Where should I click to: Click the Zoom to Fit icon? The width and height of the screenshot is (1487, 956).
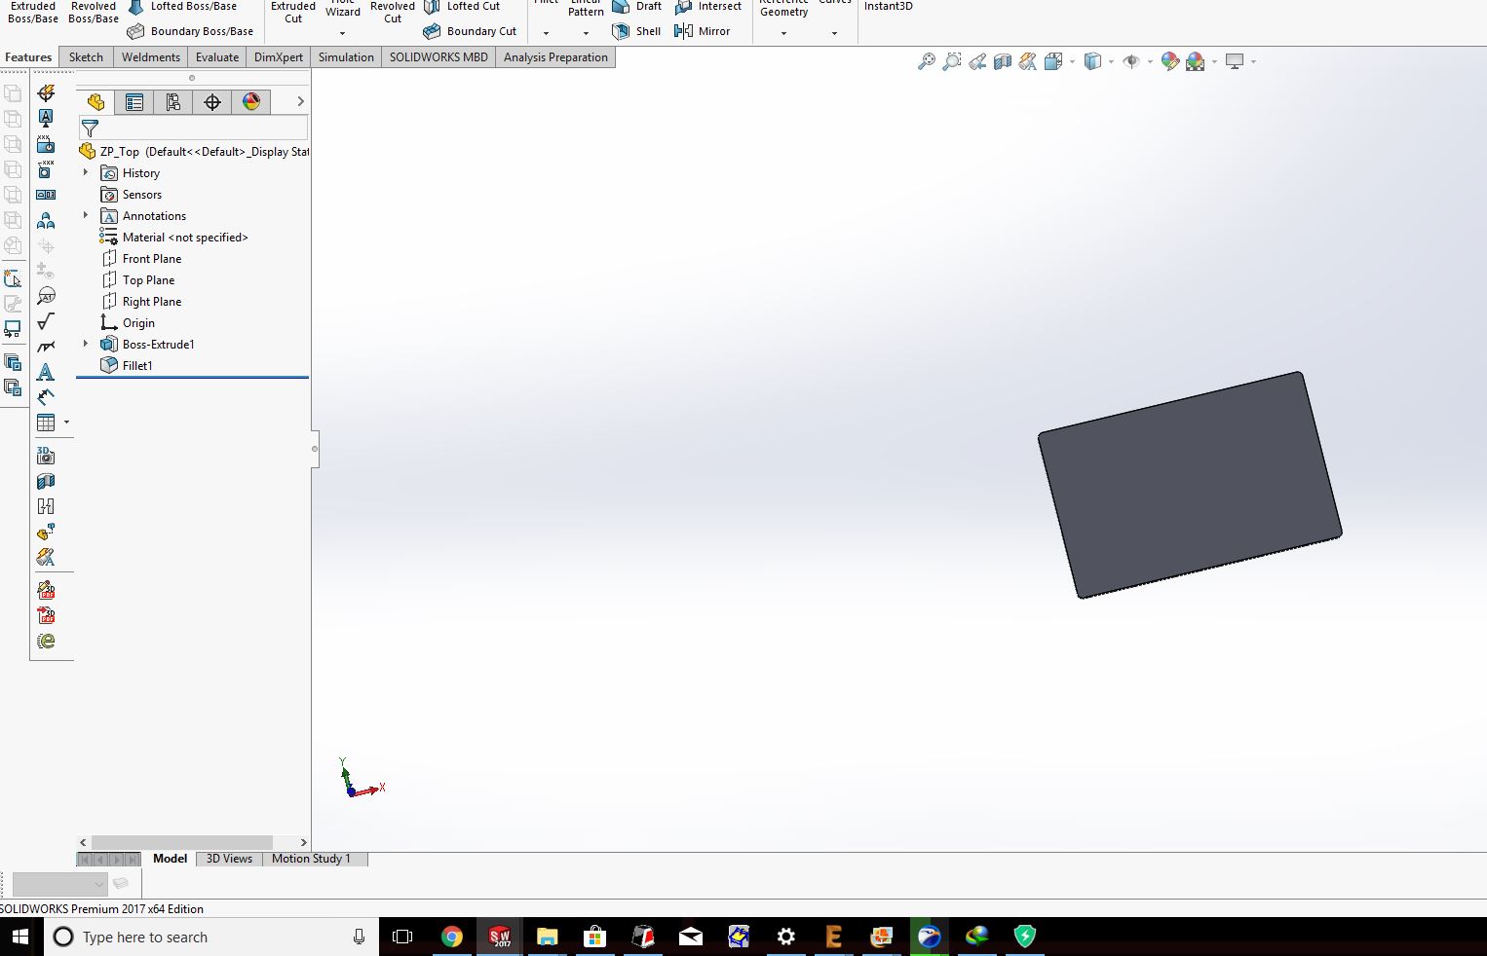click(x=927, y=62)
